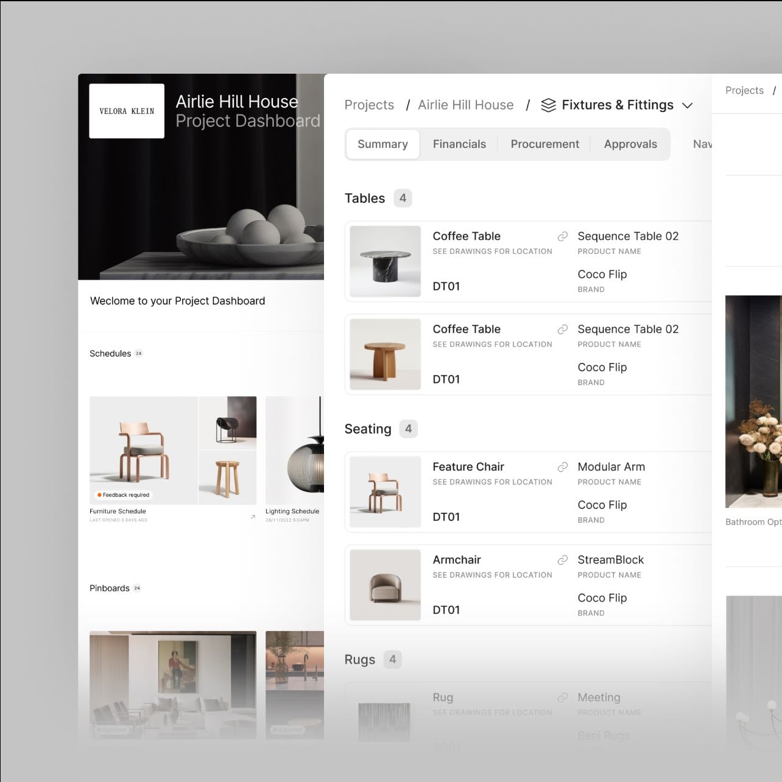
Task: Click link icon beside first Coffee Table
Action: point(563,236)
